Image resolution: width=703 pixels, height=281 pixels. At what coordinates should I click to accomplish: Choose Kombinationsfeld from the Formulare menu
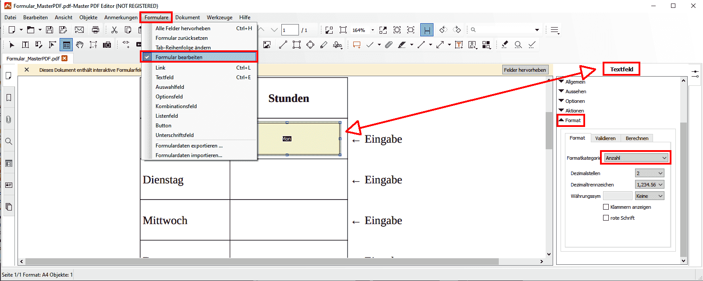pyautogui.click(x=176, y=106)
